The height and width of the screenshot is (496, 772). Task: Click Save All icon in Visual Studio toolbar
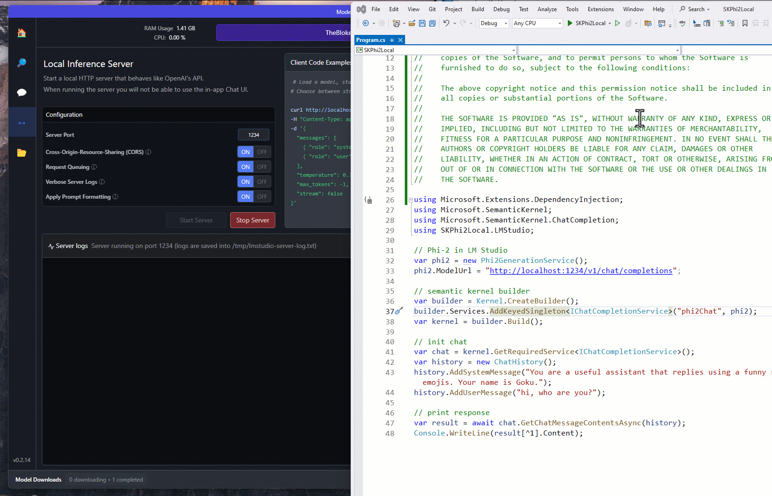pyautogui.click(x=433, y=23)
